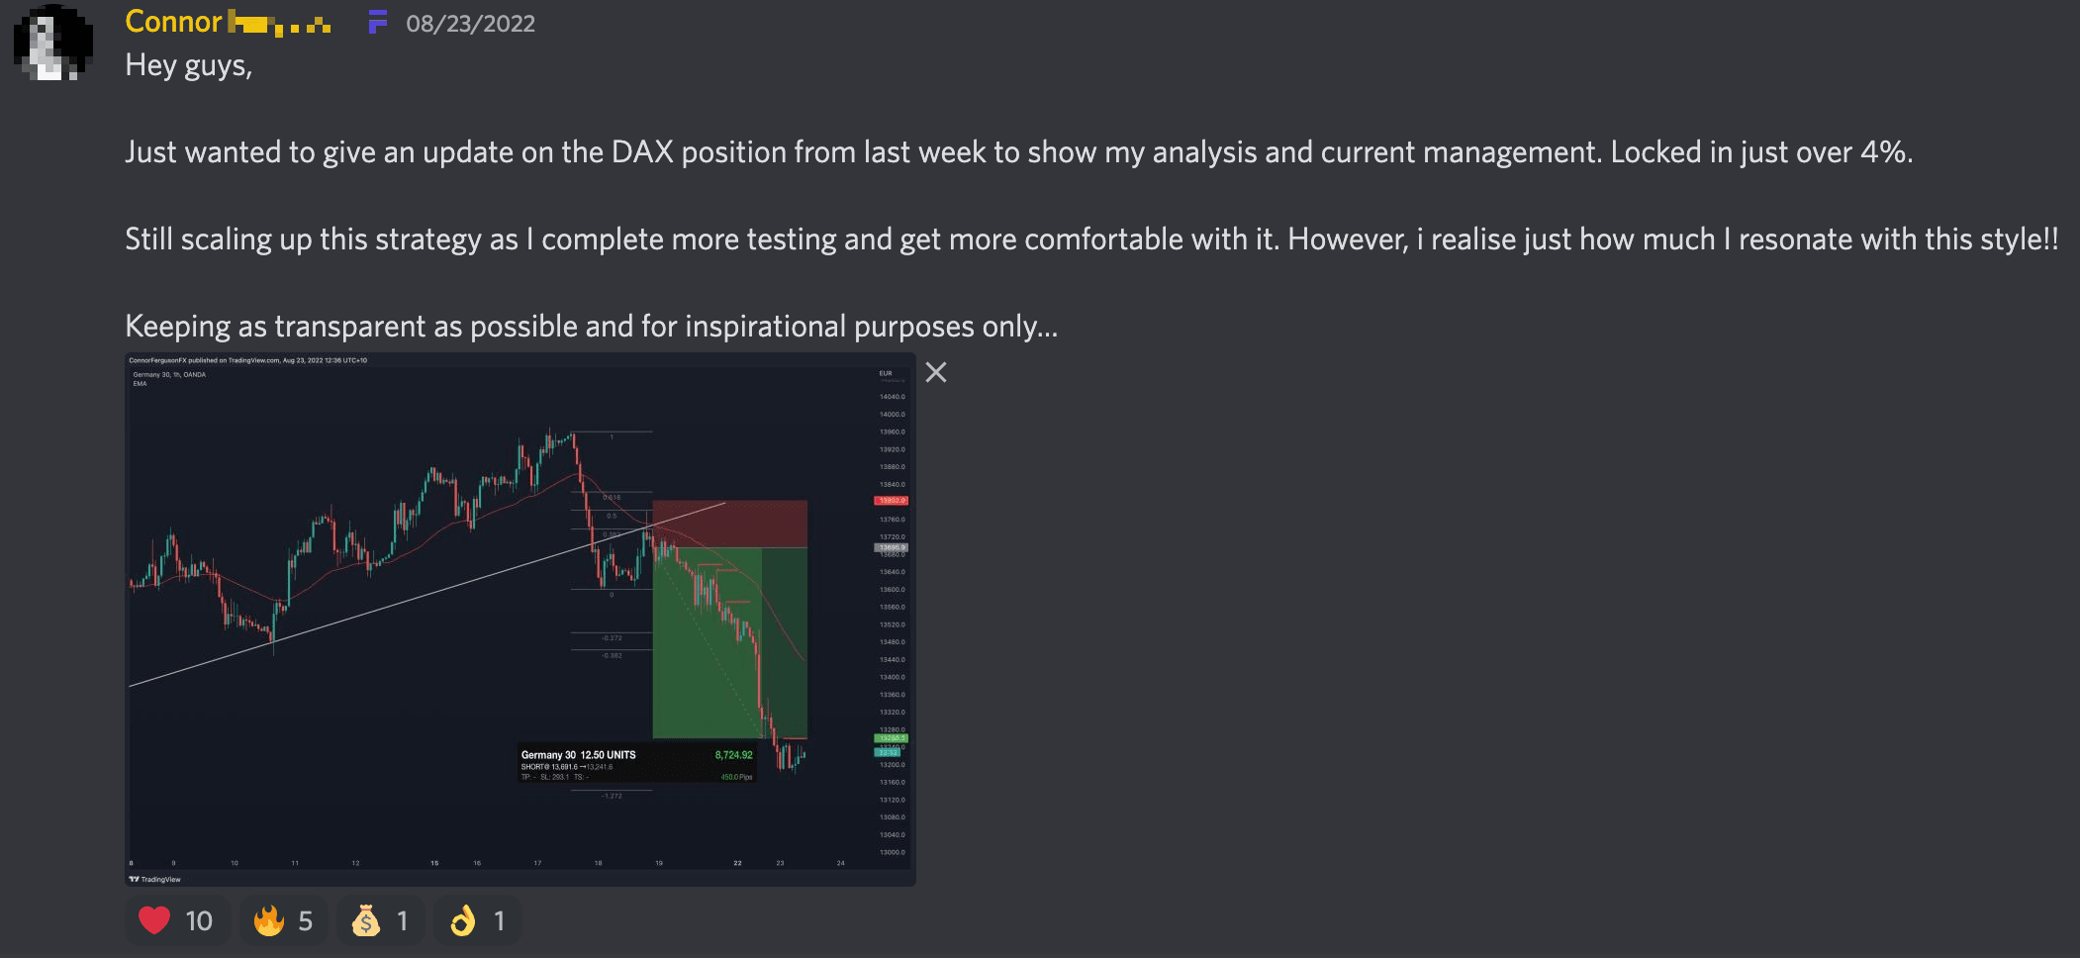Viewport: 2080px width, 958px height.
Task: Click the TradingView logo below the chart
Action: (155, 879)
